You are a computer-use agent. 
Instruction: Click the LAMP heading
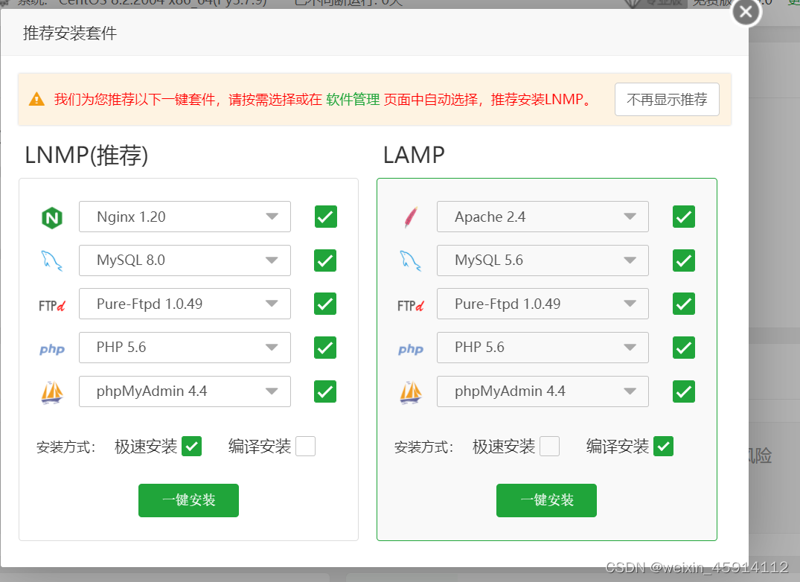414,155
